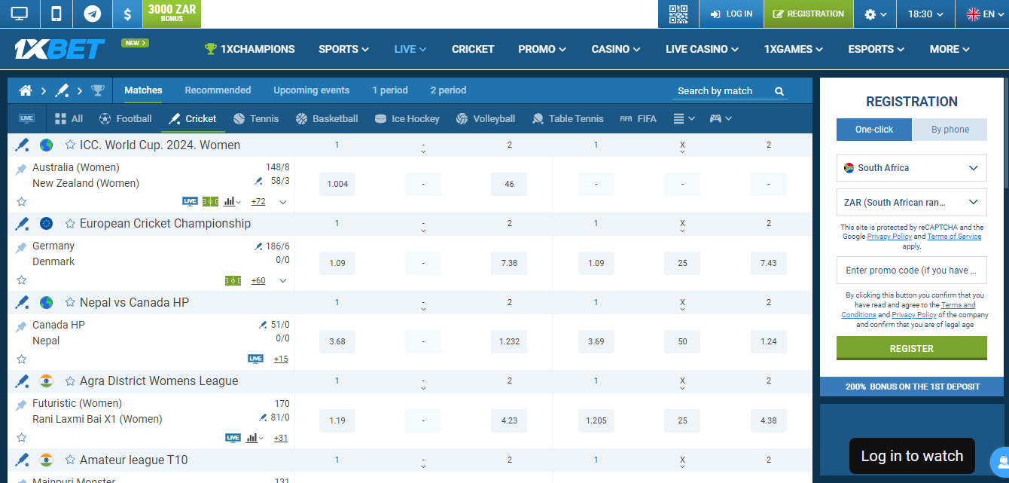
Task: Select the FIFA sport filter
Action: [638, 118]
